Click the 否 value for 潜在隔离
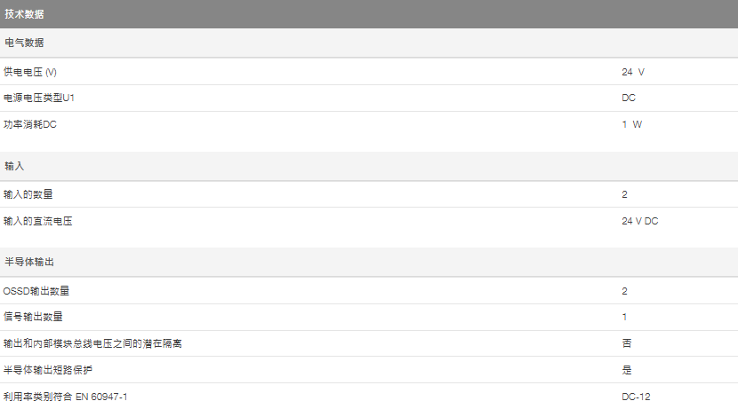Viewport: 738px width, 417px height. click(x=627, y=343)
